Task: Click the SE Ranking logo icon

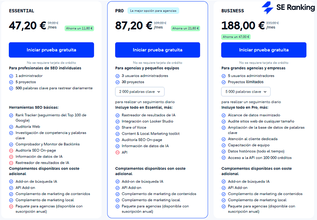Action: (x=266, y=7)
